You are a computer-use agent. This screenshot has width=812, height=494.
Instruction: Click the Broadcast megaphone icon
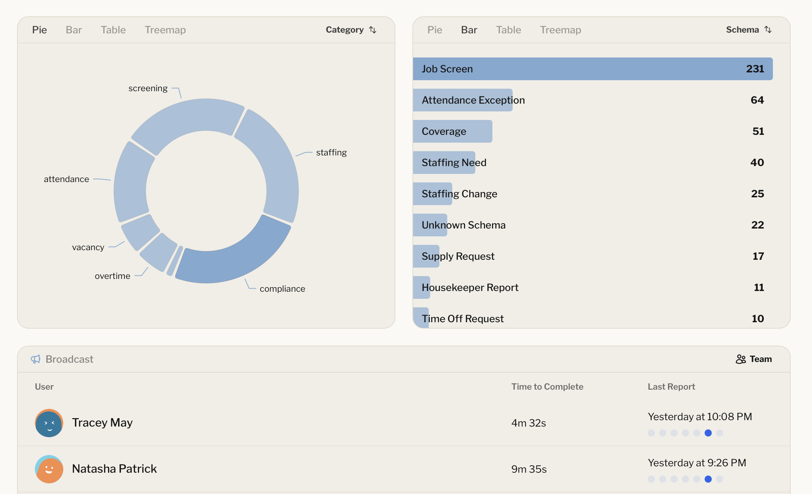coord(36,359)
